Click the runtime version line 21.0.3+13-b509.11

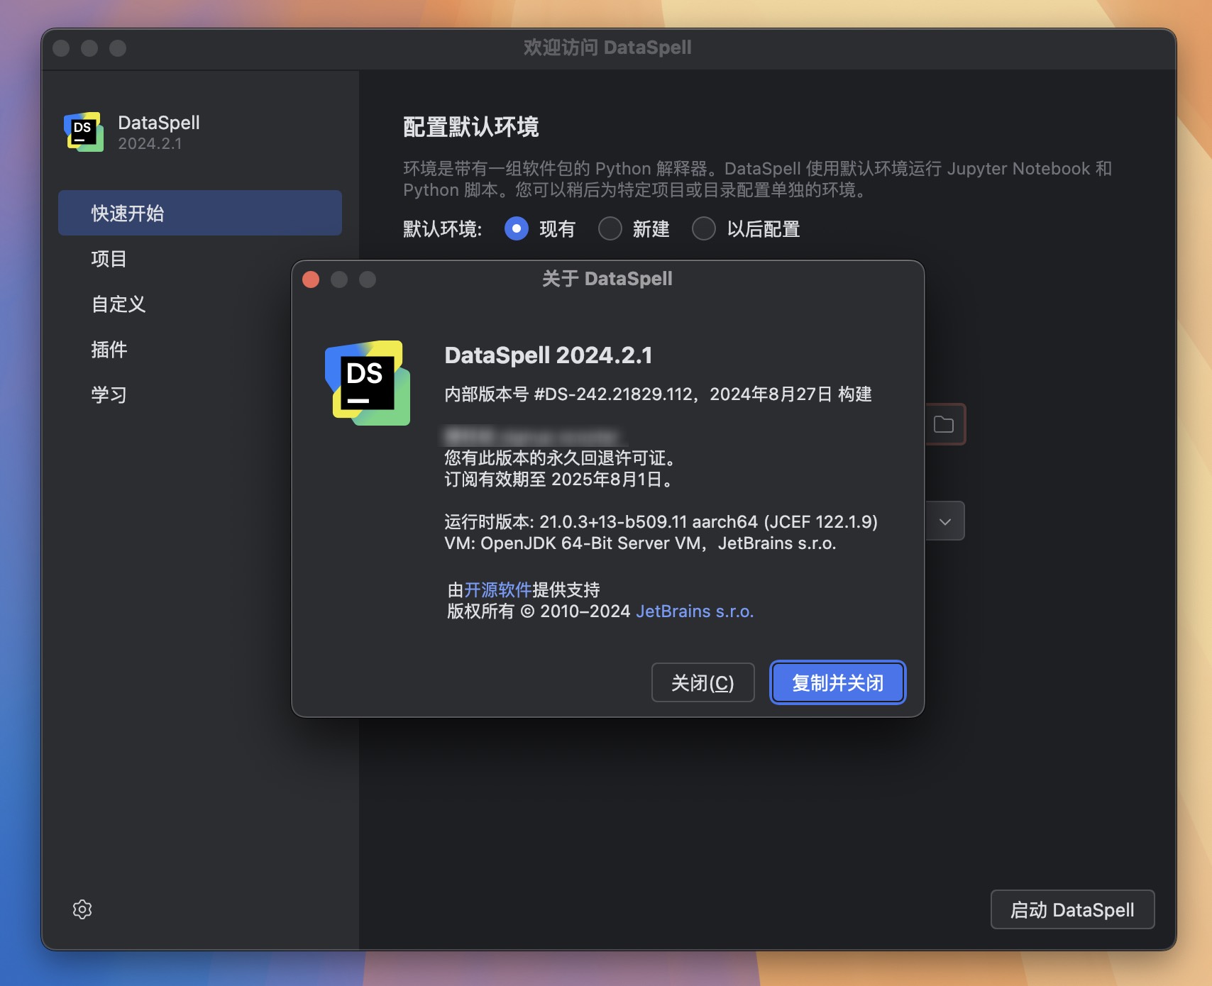click(661, 522)
